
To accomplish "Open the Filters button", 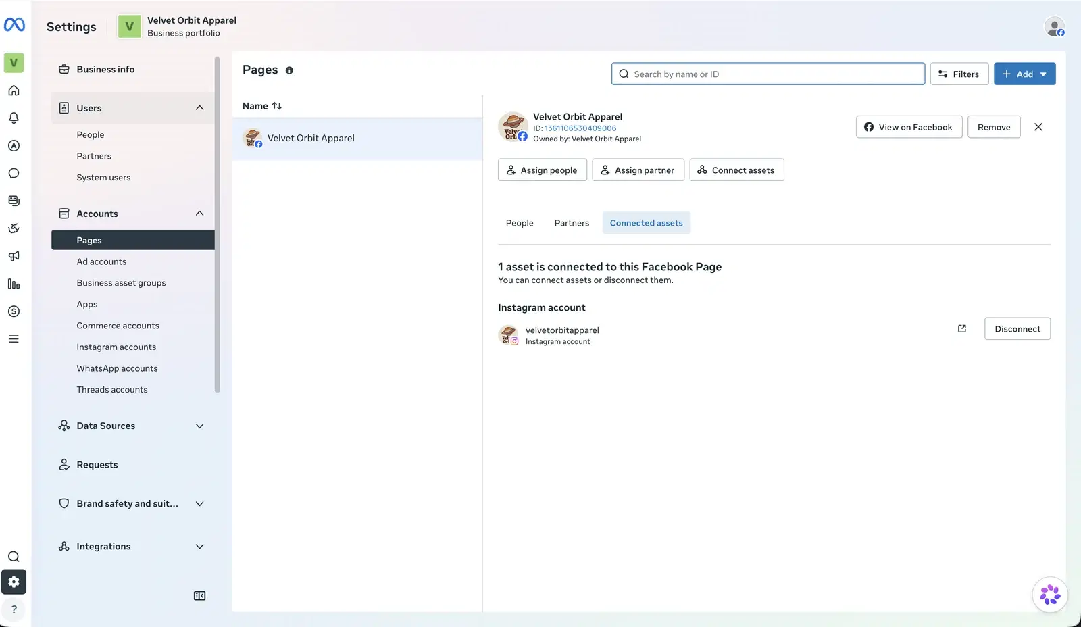I will click(959, 74).
